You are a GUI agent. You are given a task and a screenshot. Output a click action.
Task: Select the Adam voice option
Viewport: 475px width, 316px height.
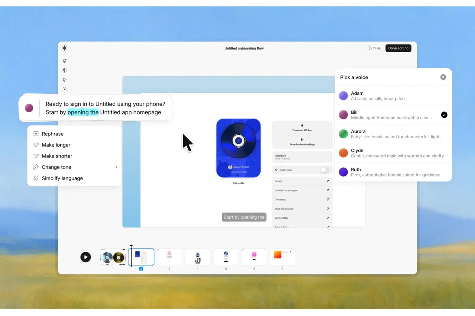(x=393, y=96)
